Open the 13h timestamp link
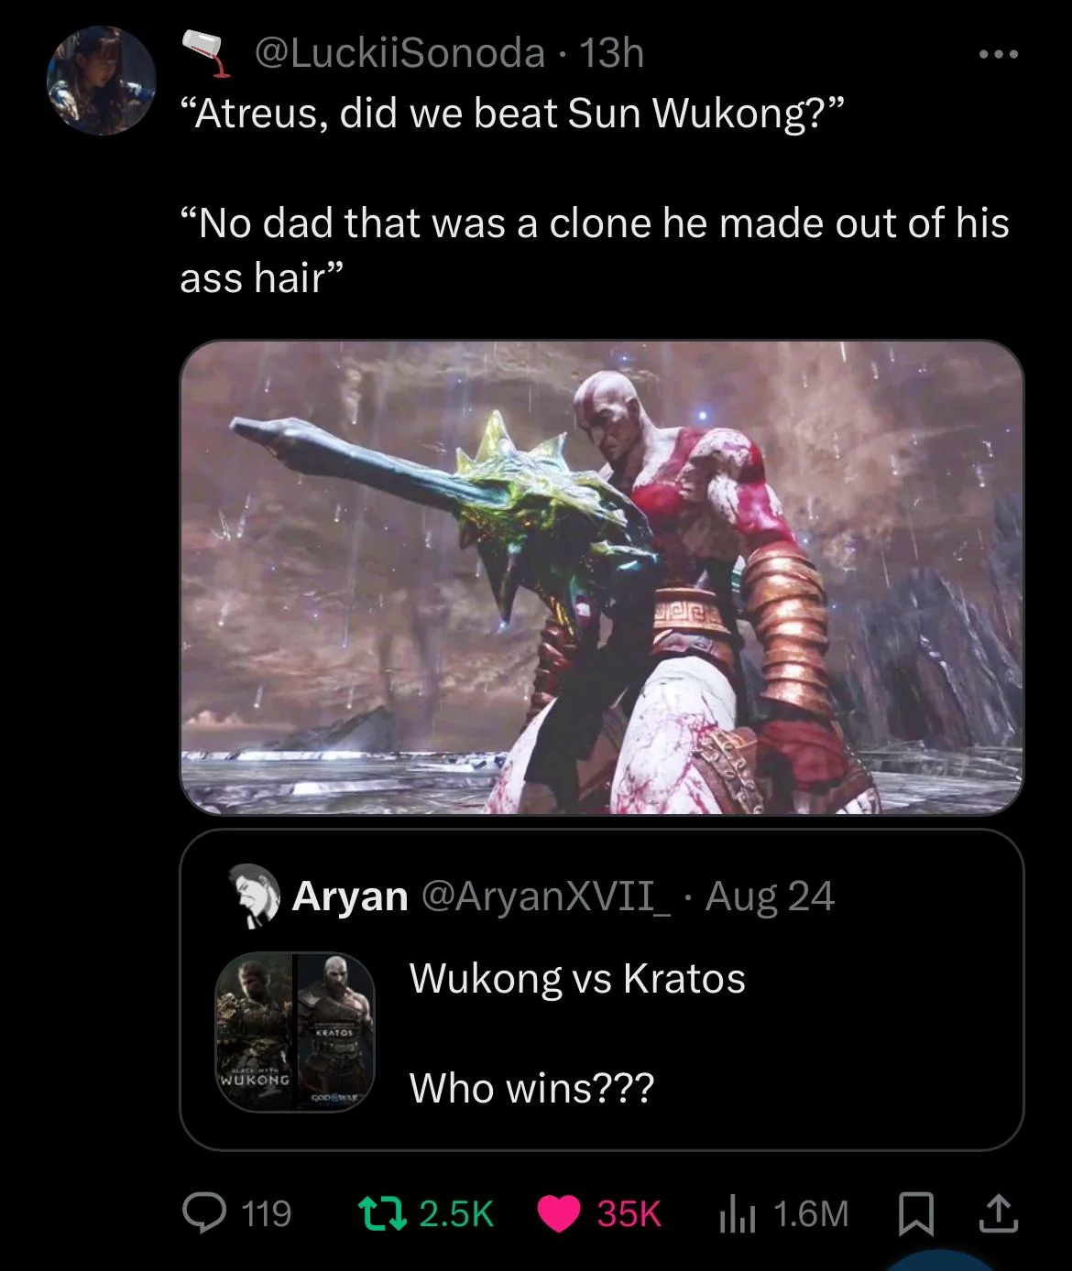This screenshot has height=1271, width=1072. click(x=612, y=53)
